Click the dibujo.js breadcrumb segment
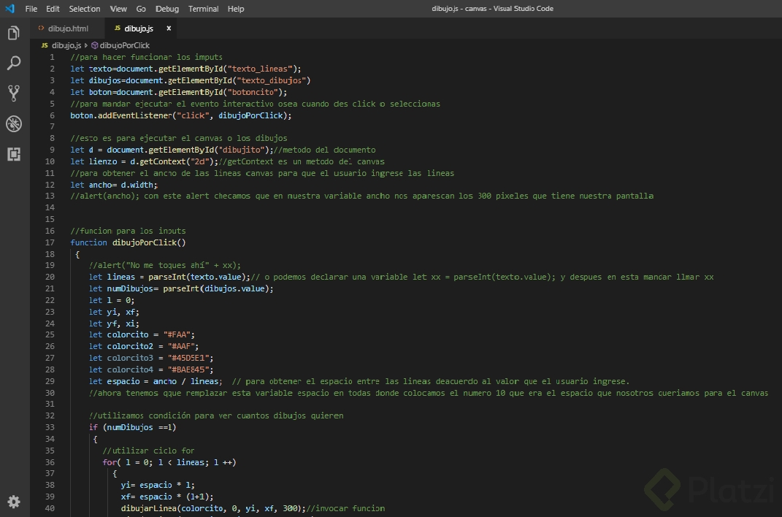The width and height of the screenshot is (782, 517). pos(66,45)
